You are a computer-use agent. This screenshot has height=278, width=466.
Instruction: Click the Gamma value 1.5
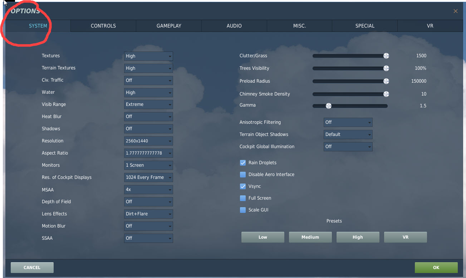(423, 106)
